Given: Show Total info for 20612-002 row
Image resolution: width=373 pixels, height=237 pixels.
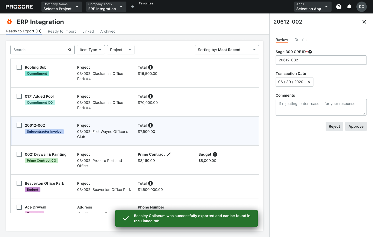Looking at the screenshot, I should [x=150, y=125].
